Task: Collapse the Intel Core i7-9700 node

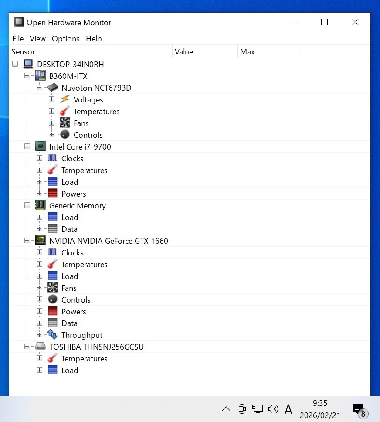Action: pyautogui.click(x=27, y=146)
